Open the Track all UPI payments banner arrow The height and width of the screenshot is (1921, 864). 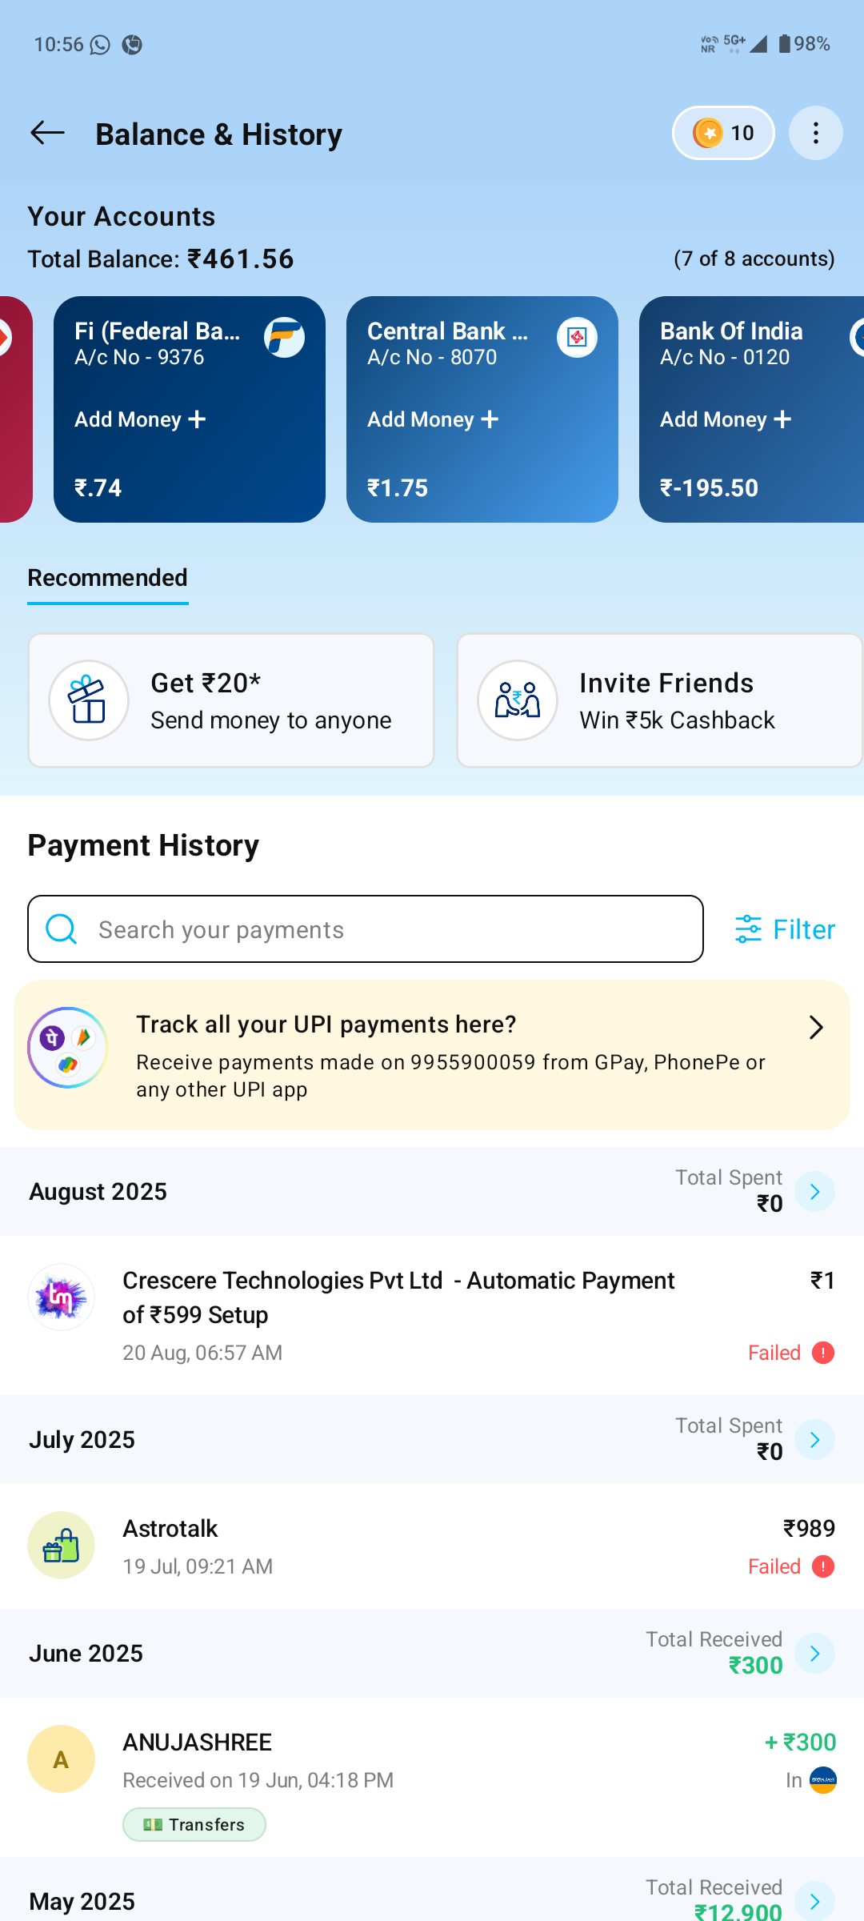815,1028
